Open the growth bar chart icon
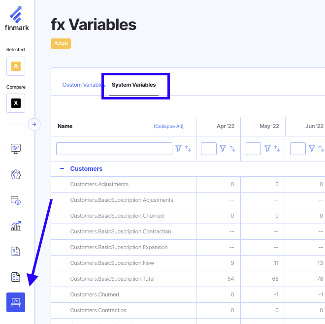Screen dimensions: 325x324 (x=16, y=226)
